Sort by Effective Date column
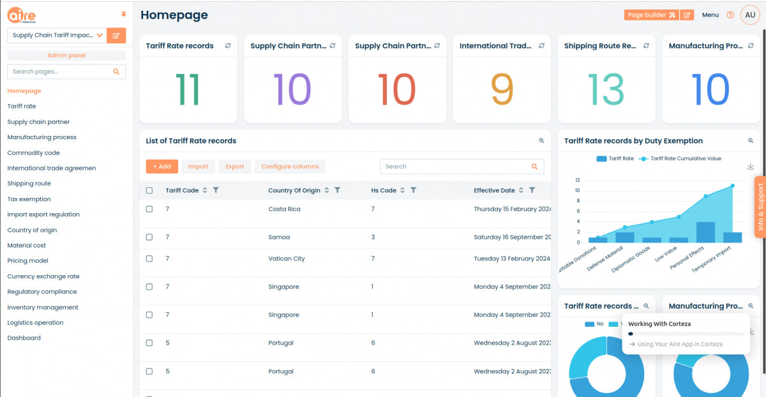The height and width of the screenshot is (397, 766). pos(522,190)
